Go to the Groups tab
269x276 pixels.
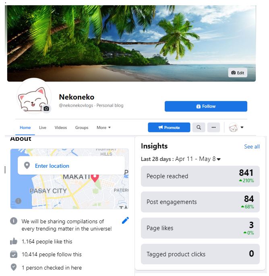(82, 128)
